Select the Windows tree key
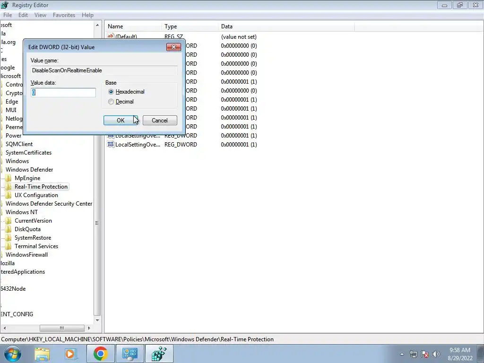Viewport: 484px width, 363px height. pos(17,161)
